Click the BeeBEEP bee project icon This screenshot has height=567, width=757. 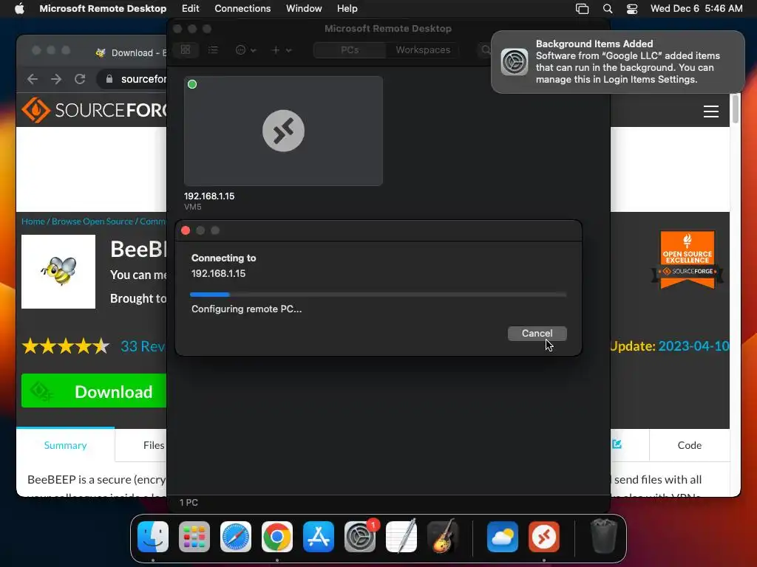pos(58,272)
